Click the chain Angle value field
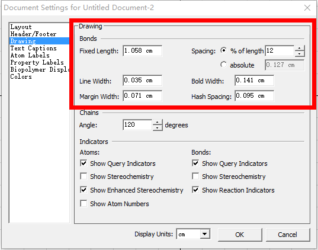Viewport: 318px width, 250px height. pyautogui.click(x=137, y=125)
